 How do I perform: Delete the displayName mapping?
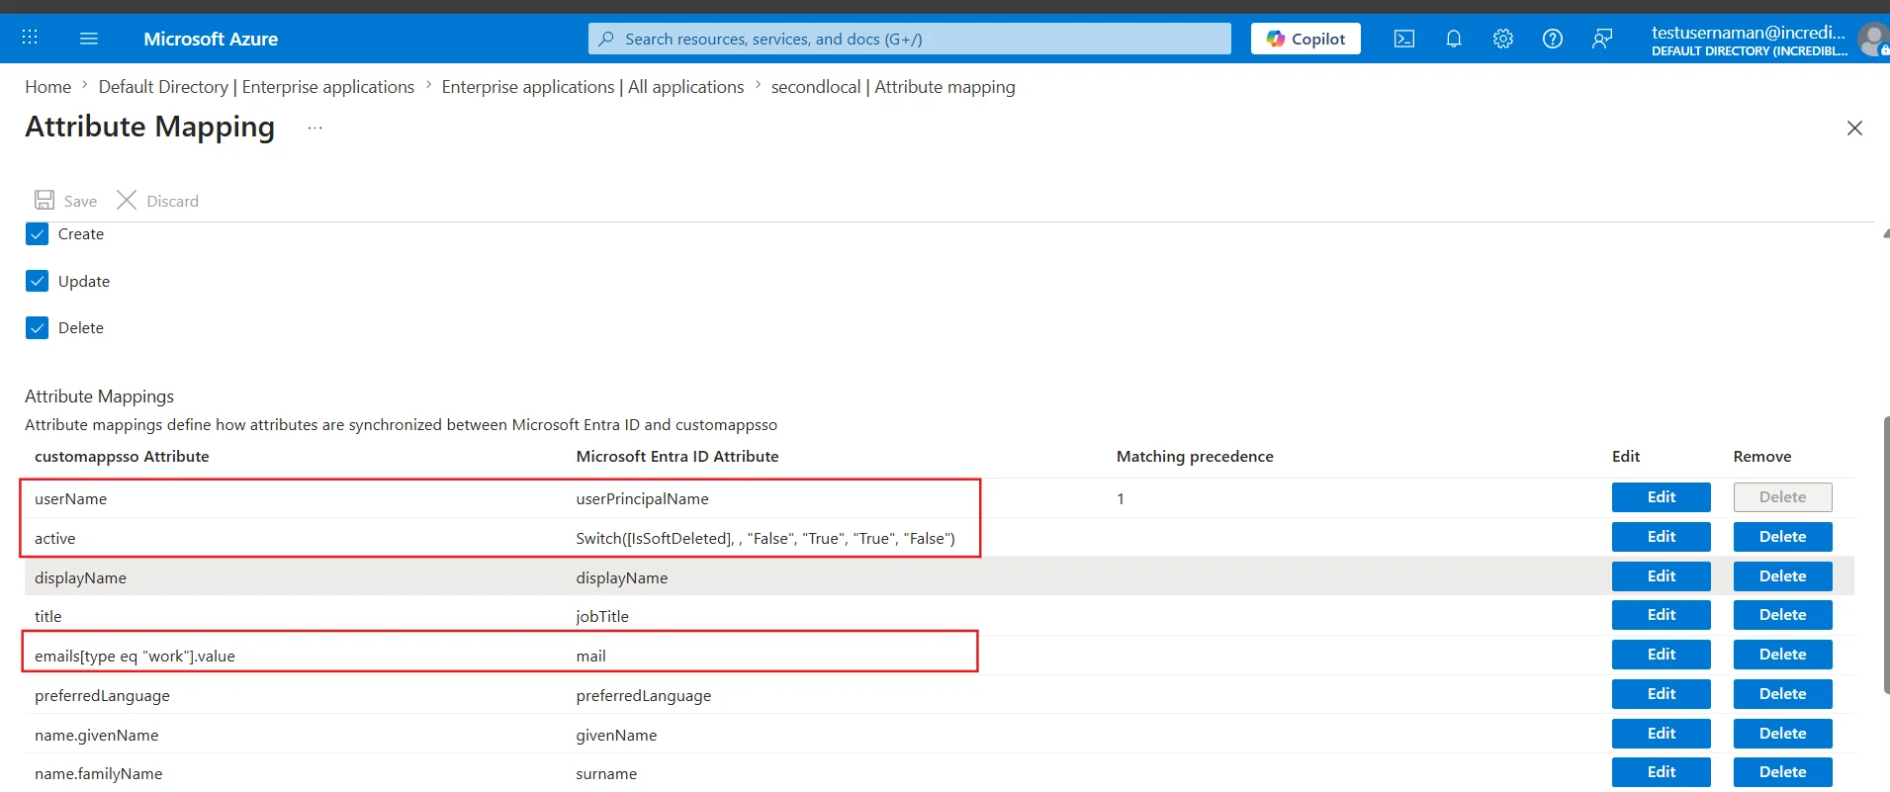tap(1782, 576)
